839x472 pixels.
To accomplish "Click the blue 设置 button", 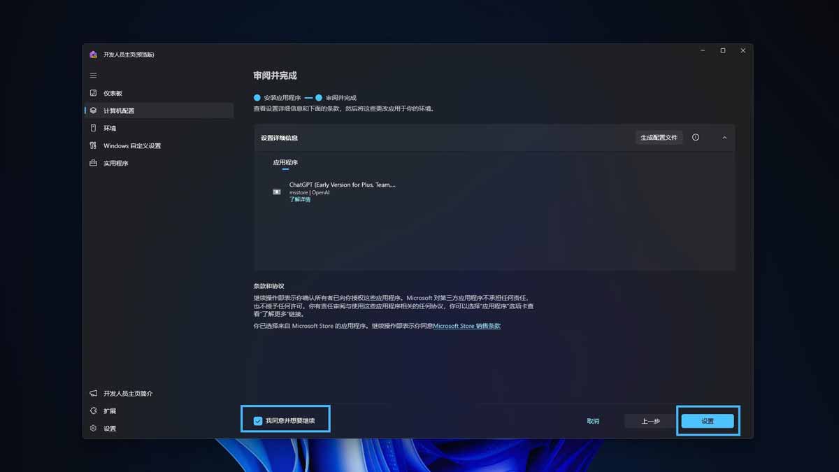I will pos(708,421).
